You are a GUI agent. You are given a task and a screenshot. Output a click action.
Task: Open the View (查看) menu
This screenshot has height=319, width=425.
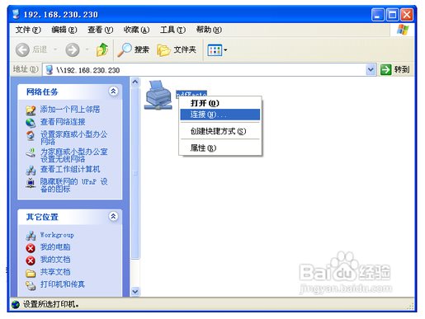click(x=100, y=30)
